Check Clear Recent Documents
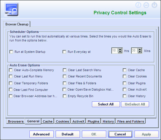 tap(64, 76)
